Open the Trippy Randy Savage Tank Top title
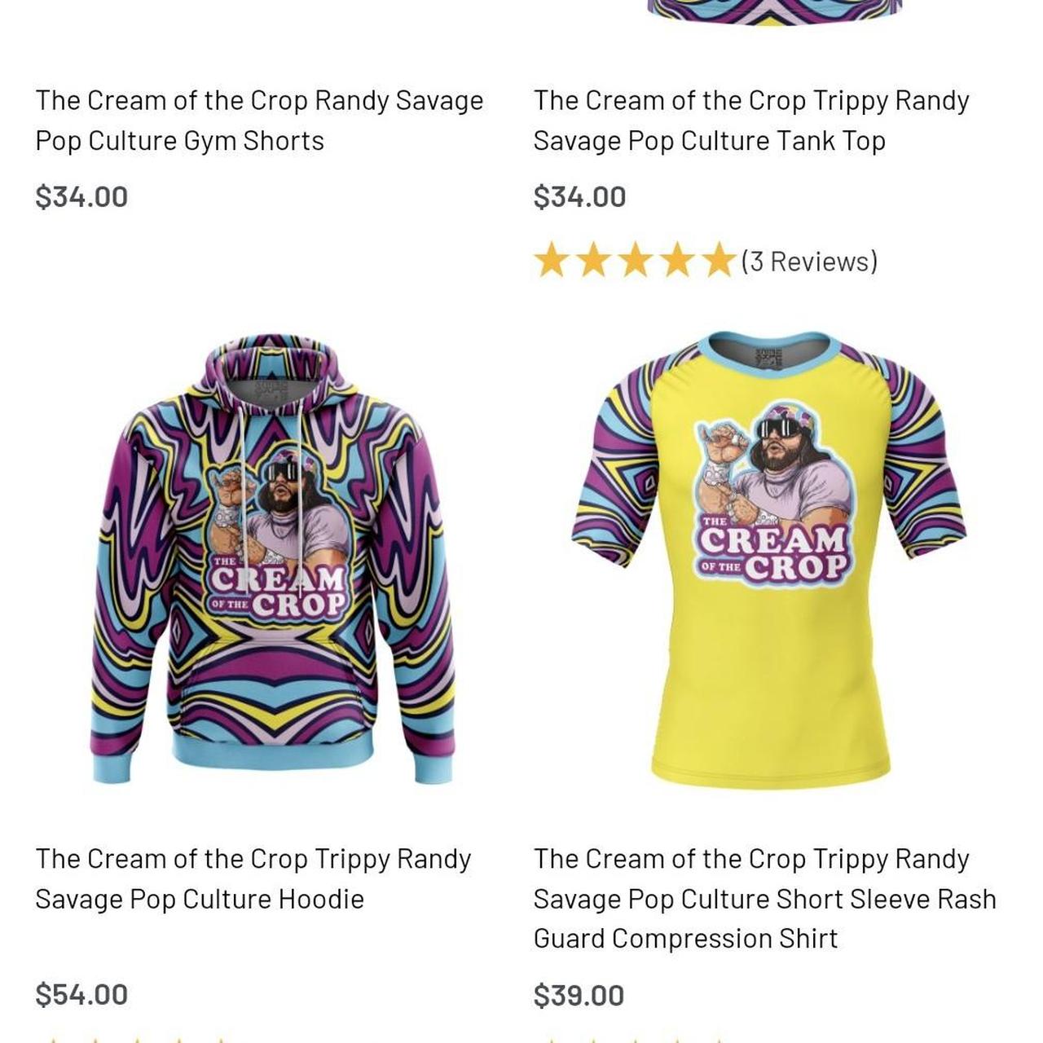Image resolution: width=1043 pixels, height=1043 pixels. pyautogui.click(x=750, y=120)
